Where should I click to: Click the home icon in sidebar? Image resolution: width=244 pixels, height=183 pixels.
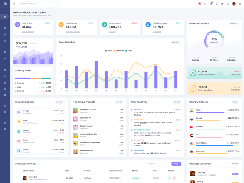[5, 16]
